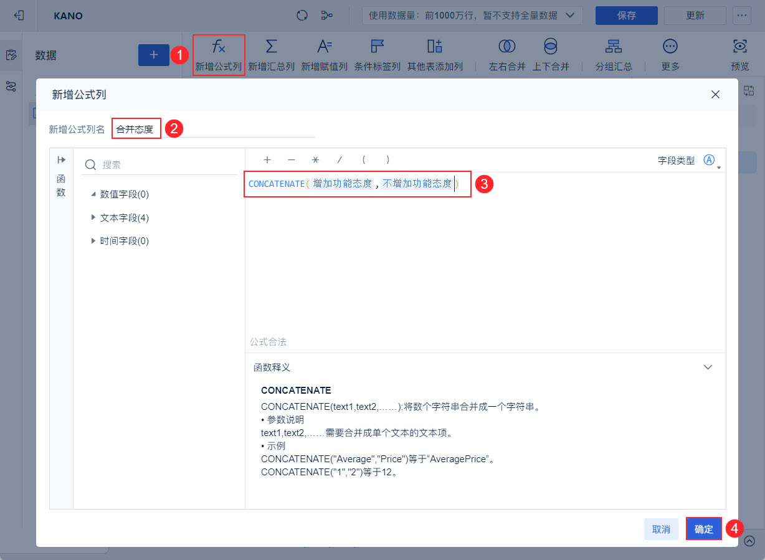Click the settings sliders icon in left sidebar

click(11, 87)
